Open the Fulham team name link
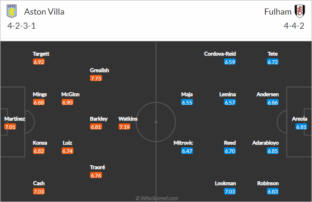Viewport: 312px width, 202px height. [278, 12]
